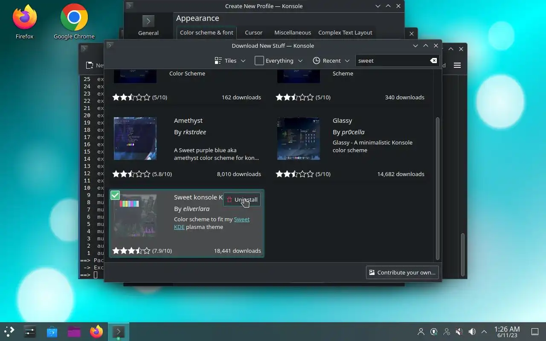The height and width of the screenshot is (341, 546).
Task: Click the Create New Profile title bar icon
Action: tap(130, 6)
